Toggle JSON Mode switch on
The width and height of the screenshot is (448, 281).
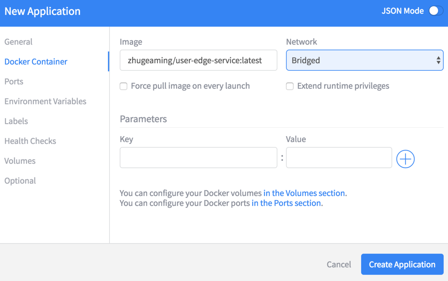pyautogui.click(x=436, y=11)
